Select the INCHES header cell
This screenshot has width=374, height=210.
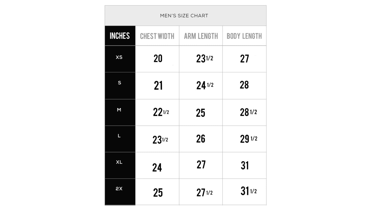120,36
